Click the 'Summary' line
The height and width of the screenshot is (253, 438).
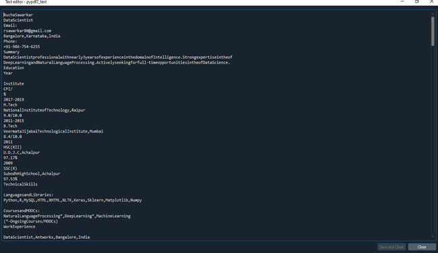(x=12, y=52)
